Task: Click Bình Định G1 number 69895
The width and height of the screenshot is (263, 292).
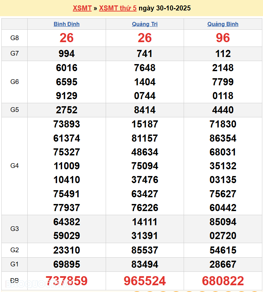Action: (67, 264)
